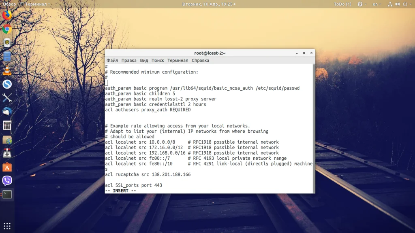Select the Terminal icon in the dock
This screenshot has width=415, height=233.
(7, 195)
